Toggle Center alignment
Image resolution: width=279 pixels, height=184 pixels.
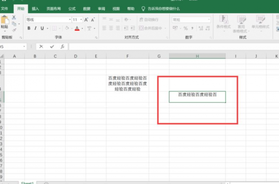(x=111, y=28)
